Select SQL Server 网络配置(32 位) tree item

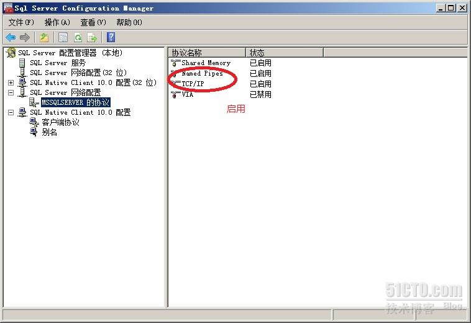[x=78, y=73]
